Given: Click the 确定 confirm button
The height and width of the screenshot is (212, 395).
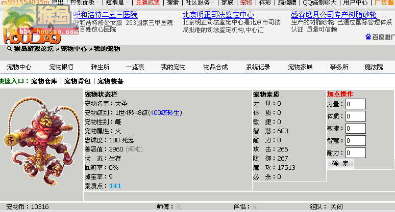Looking at the screenshot, I should [340, 164].
